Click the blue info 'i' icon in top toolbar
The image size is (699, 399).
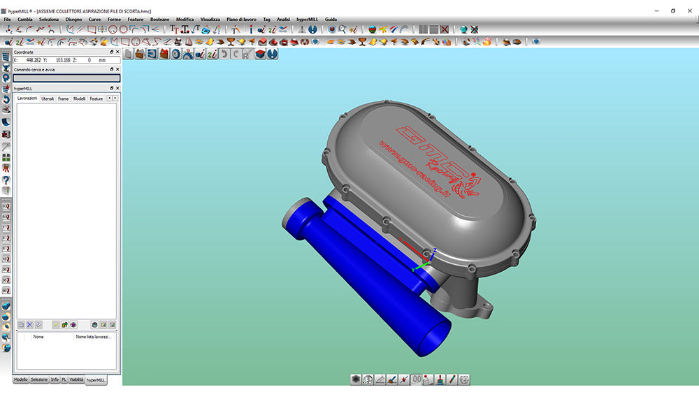tap(250, 29)
